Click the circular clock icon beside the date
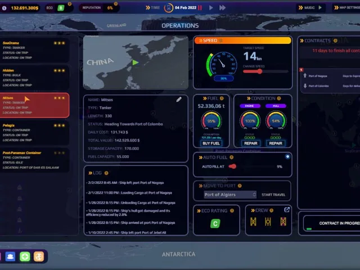 coord(169,8)
